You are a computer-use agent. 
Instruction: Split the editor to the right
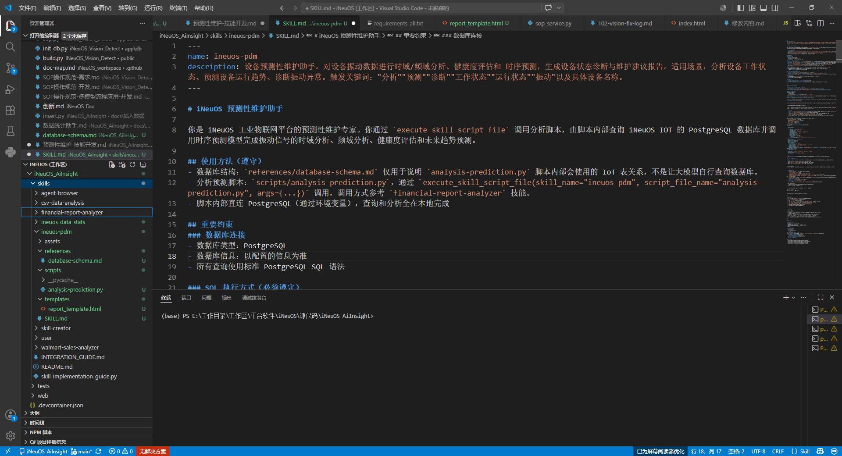[x=821, y=23]
